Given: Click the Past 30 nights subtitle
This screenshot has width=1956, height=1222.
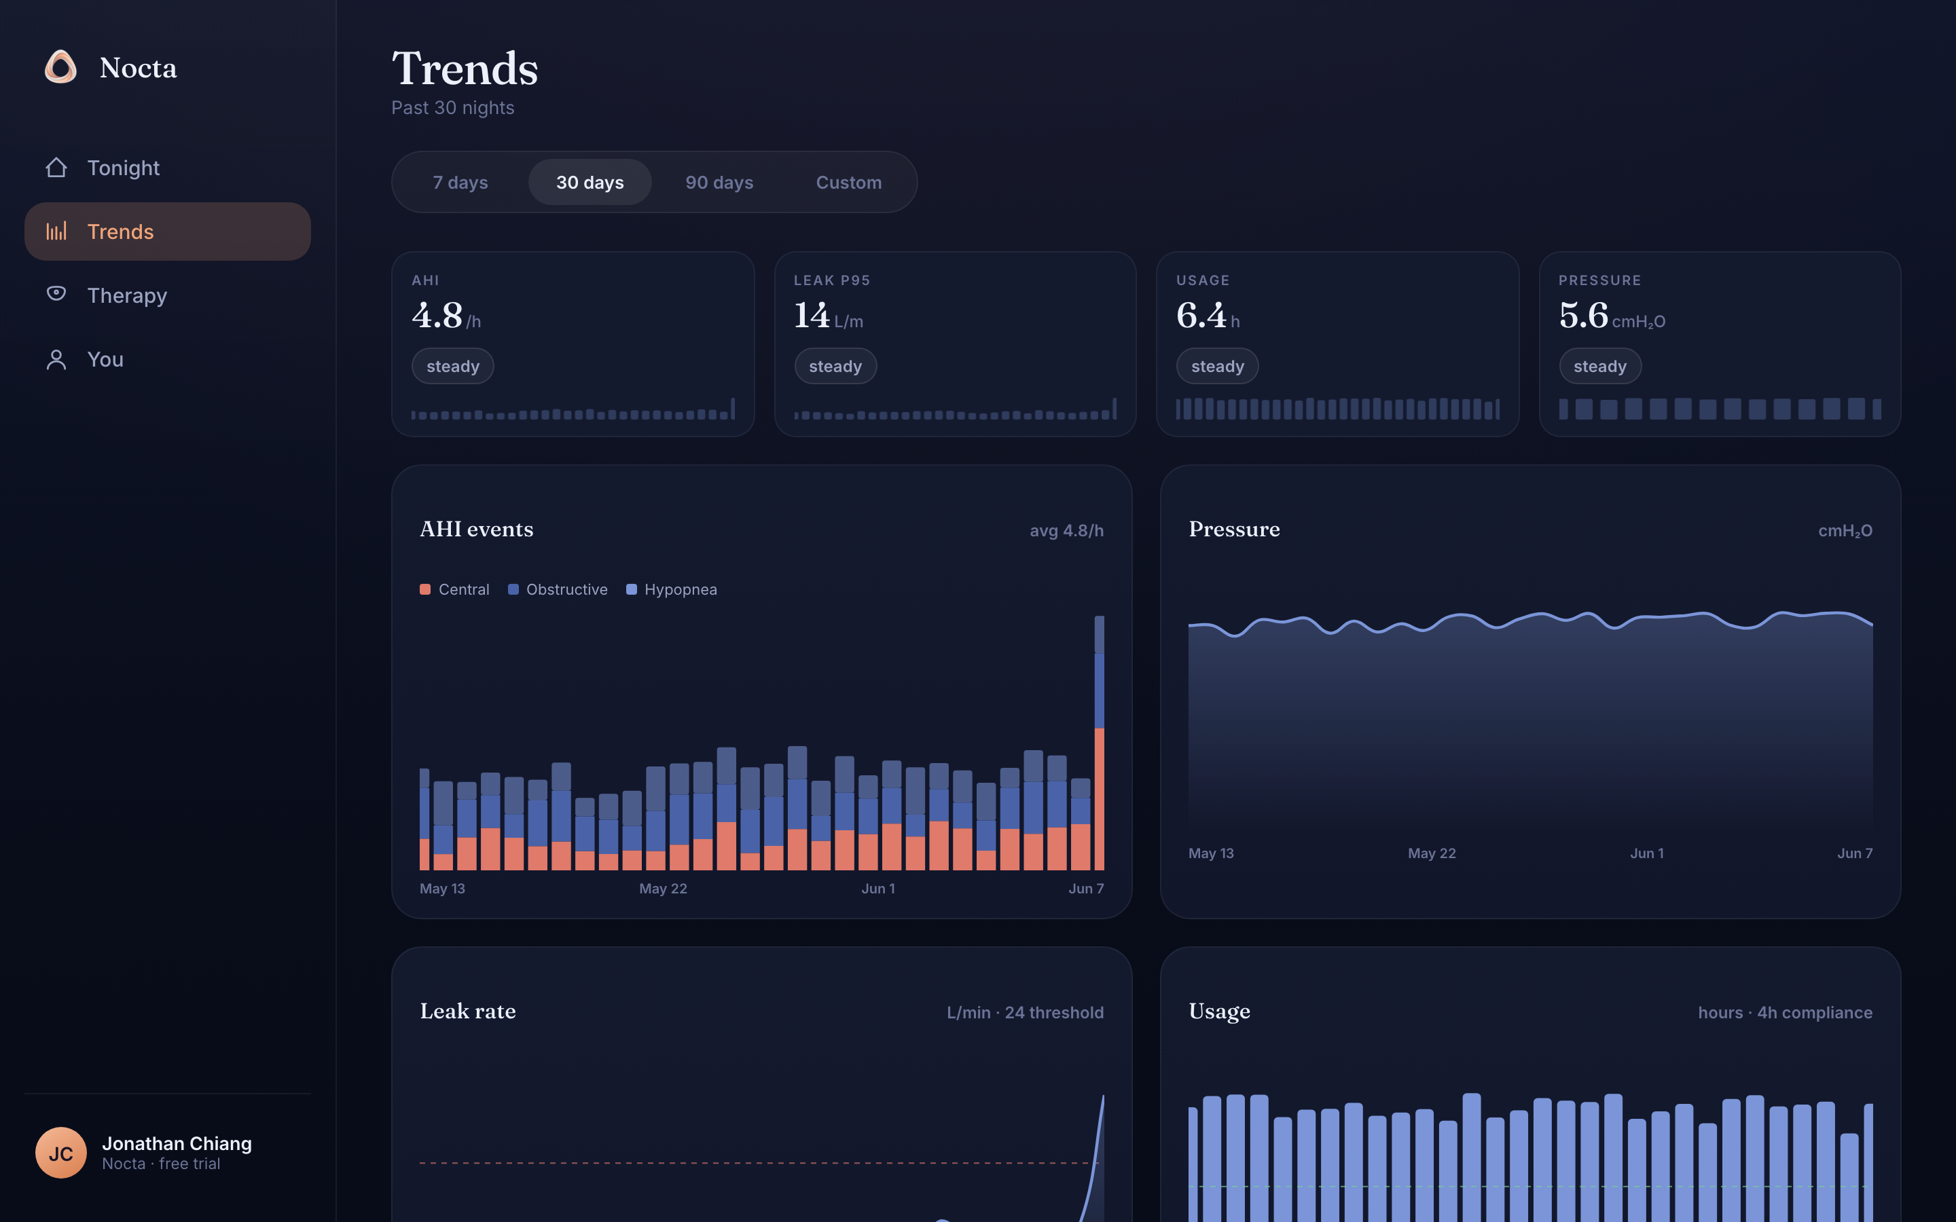Looking at the screenshot, I should tap(452, 107).
